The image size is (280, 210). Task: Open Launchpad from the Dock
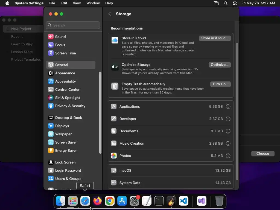click(73, 201)
